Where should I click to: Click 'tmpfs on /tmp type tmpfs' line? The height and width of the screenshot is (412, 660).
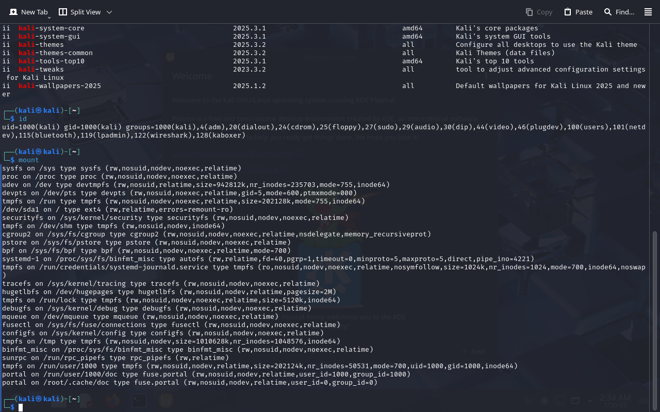171,341
